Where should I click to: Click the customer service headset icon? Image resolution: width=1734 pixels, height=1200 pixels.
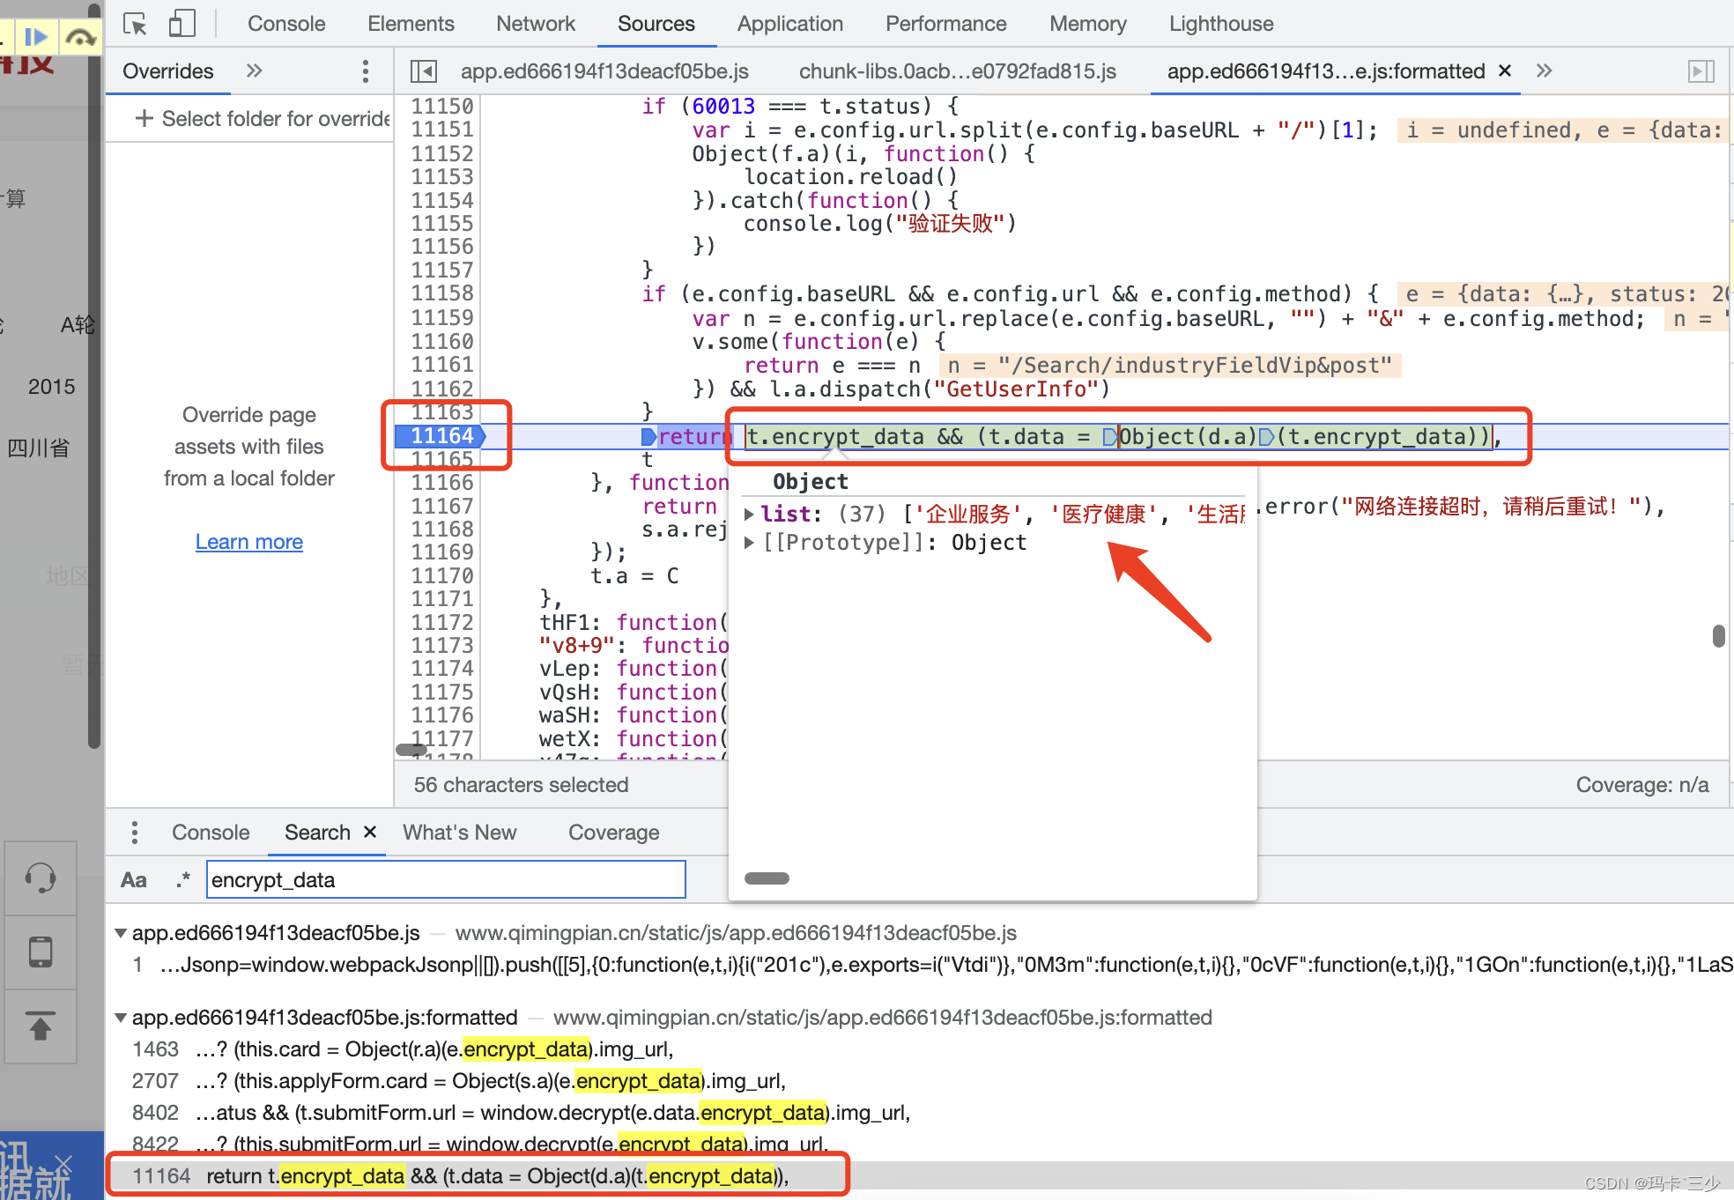(x=41, y=878)
